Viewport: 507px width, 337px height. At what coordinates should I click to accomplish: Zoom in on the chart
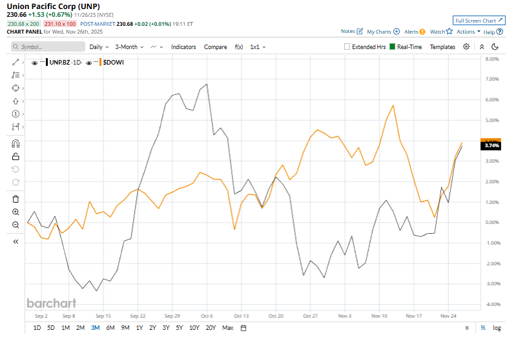[x=16, y=212]
